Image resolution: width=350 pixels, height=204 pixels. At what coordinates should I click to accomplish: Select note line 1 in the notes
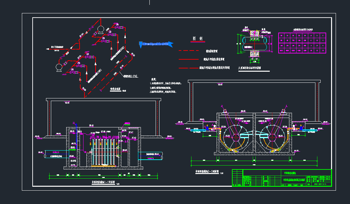(166, 83)
